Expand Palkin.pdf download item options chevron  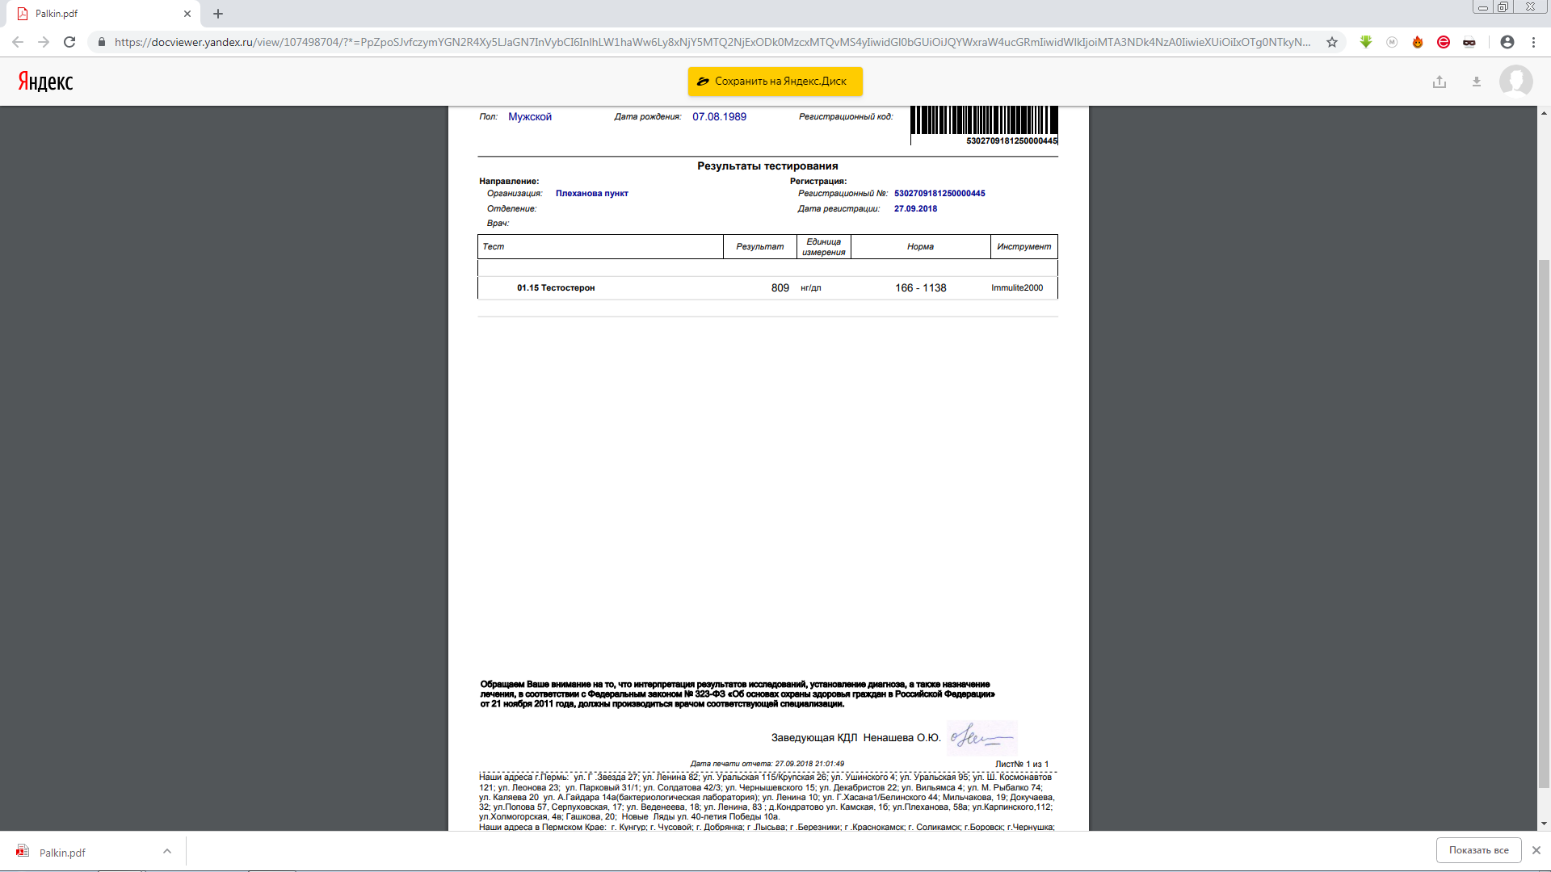(167, 851)
